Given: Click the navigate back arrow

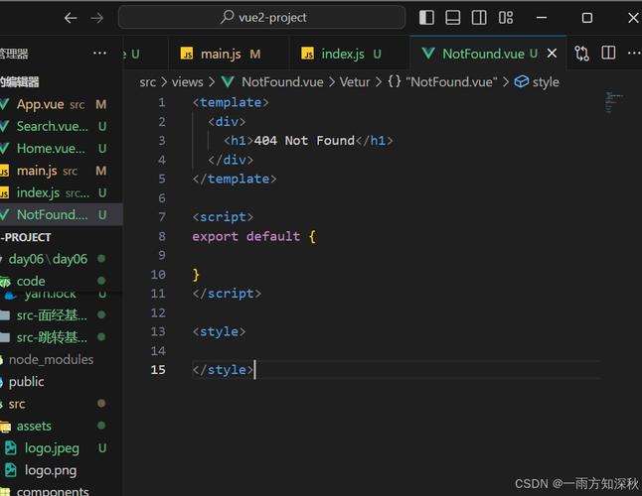Looking at the screenshot, I should point(71,18).
